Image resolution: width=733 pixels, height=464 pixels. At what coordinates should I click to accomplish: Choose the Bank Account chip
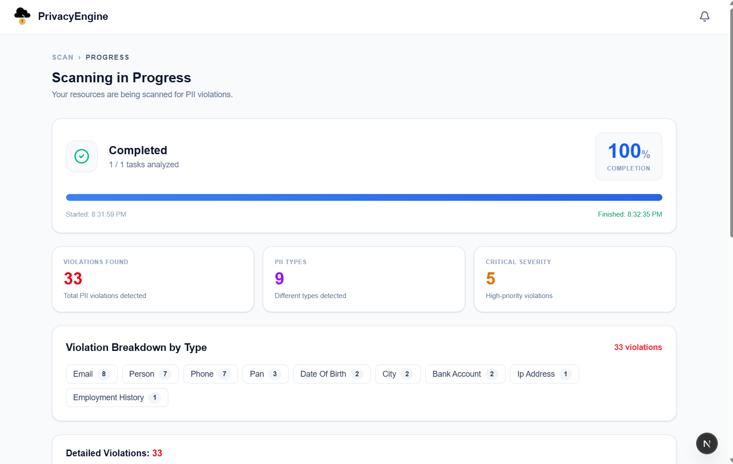[465, 374]
